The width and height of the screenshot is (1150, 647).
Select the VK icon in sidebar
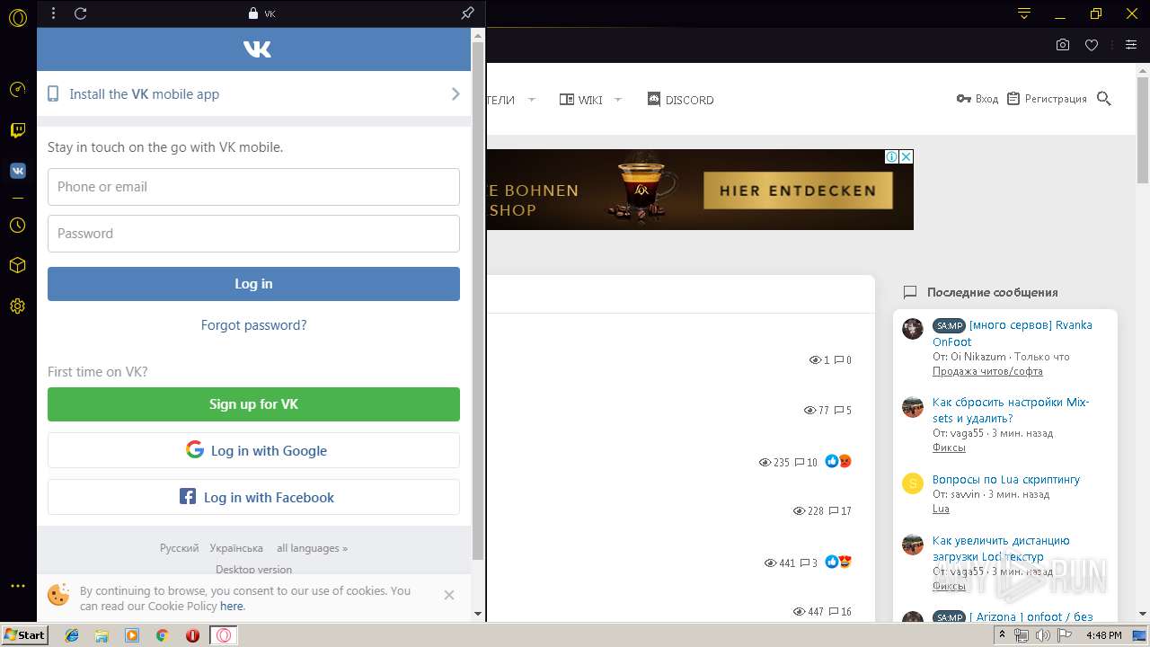17,171
